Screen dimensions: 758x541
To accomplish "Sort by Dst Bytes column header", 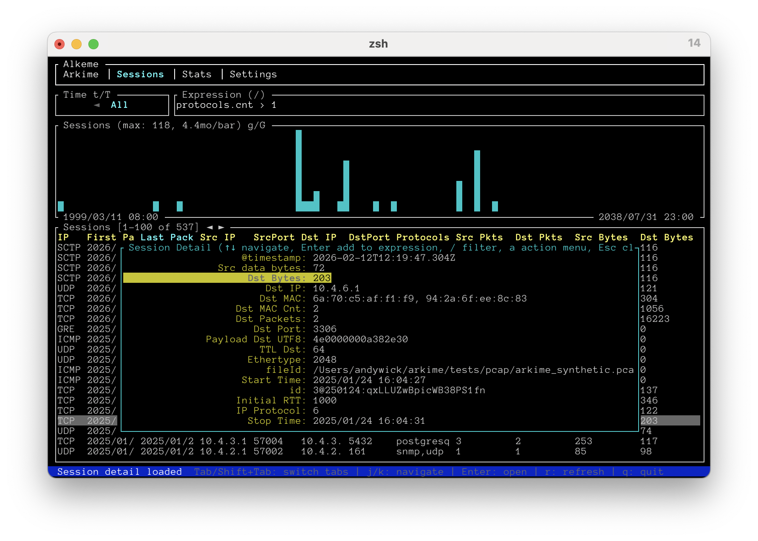I will click(x=667, y=237).
